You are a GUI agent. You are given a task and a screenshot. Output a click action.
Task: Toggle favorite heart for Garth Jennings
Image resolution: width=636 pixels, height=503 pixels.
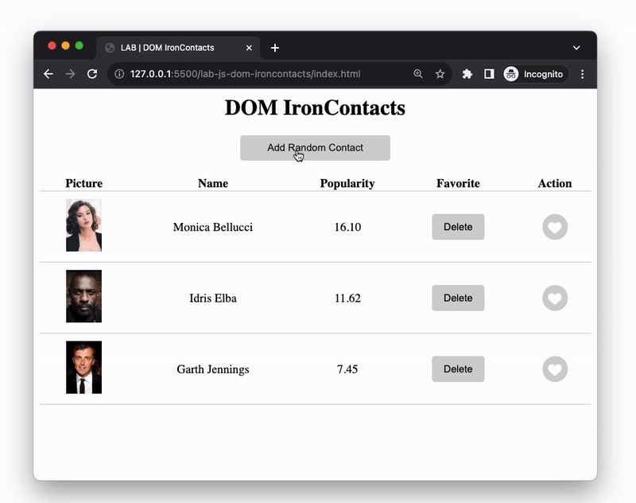click(555, 369)
